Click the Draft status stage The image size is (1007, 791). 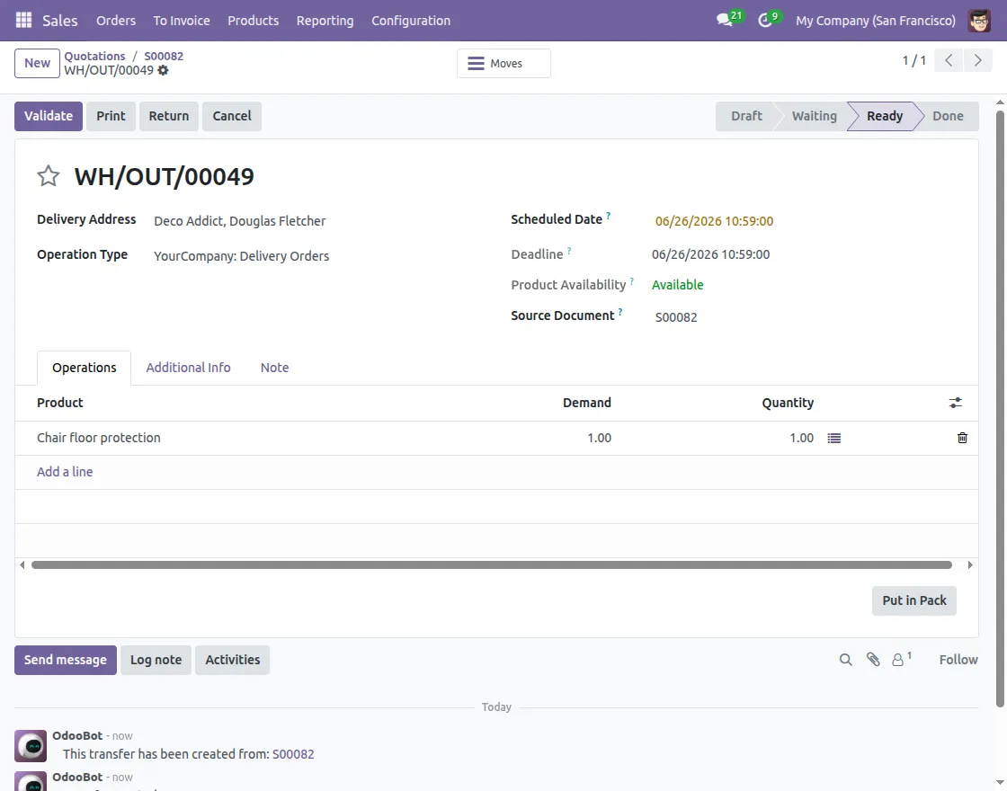point(746,116)
